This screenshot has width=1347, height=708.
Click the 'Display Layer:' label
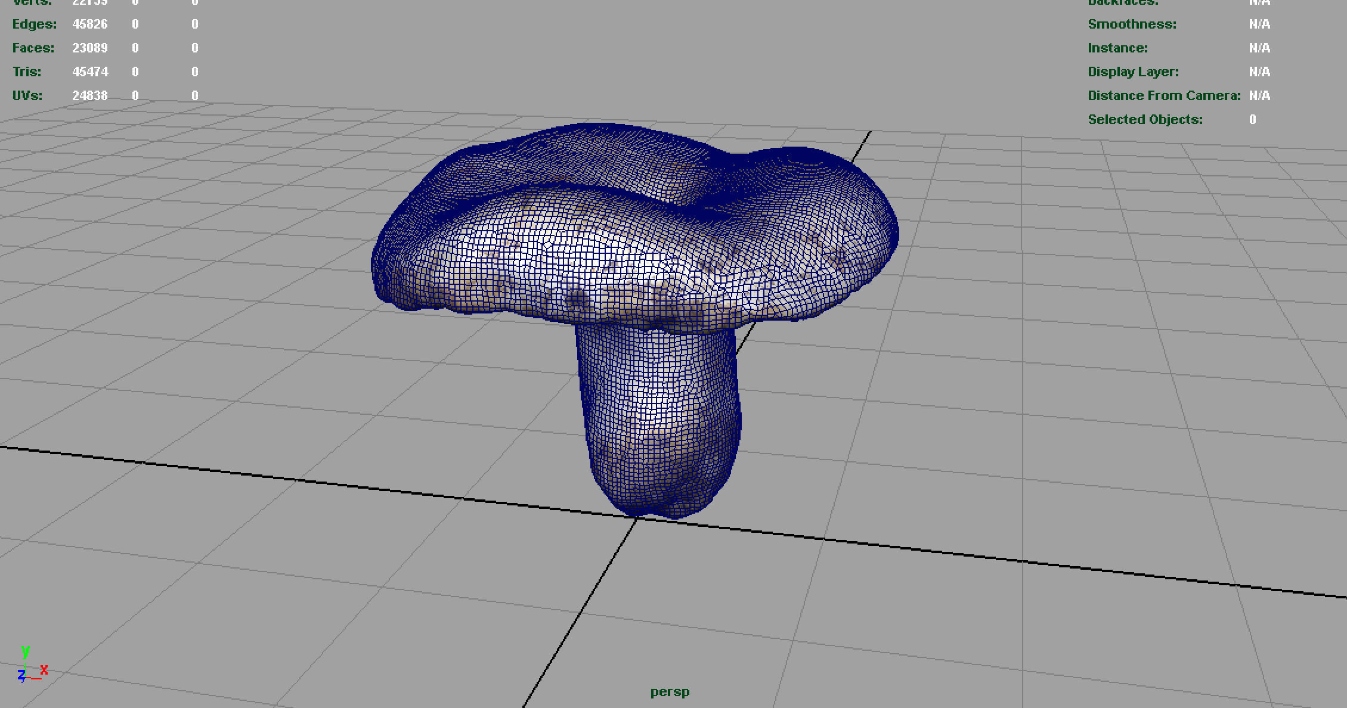[x=1134, y=72]
